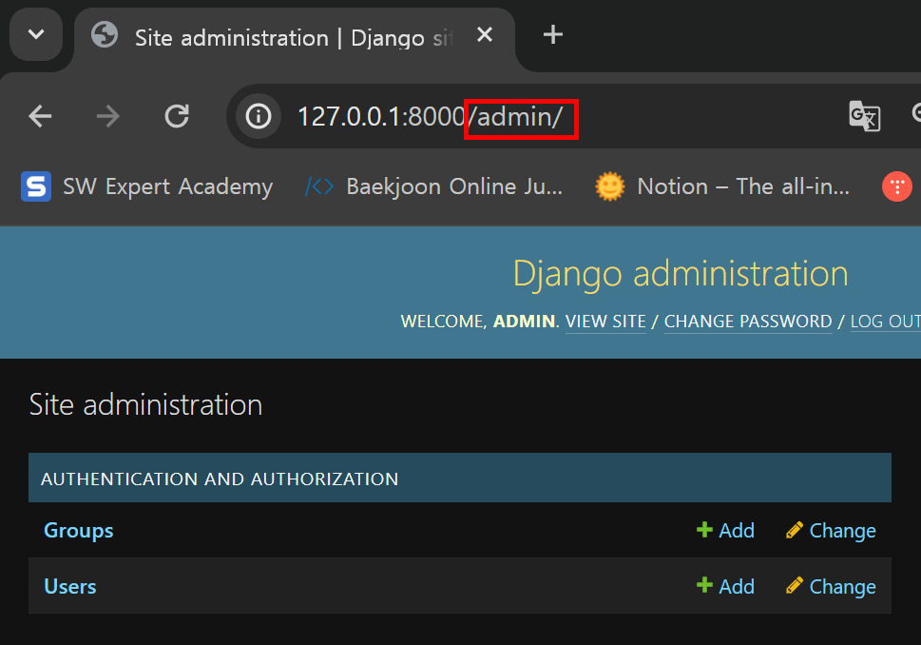Click LOG OUT in the header
This screenshot has height=645, width=921.
click(885, 322)
